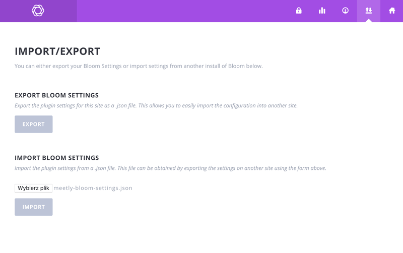Select the import/export arrows icon

(x=369, y=11)
